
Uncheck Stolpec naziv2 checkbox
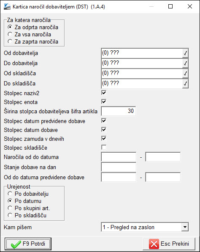104,93
